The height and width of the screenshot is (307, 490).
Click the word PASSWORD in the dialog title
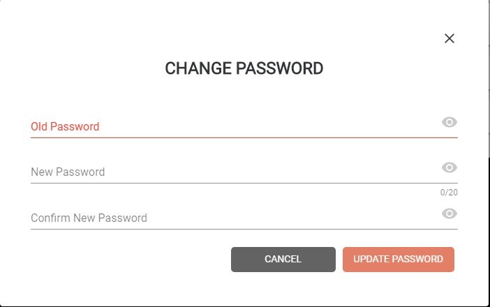pos(280,68)
